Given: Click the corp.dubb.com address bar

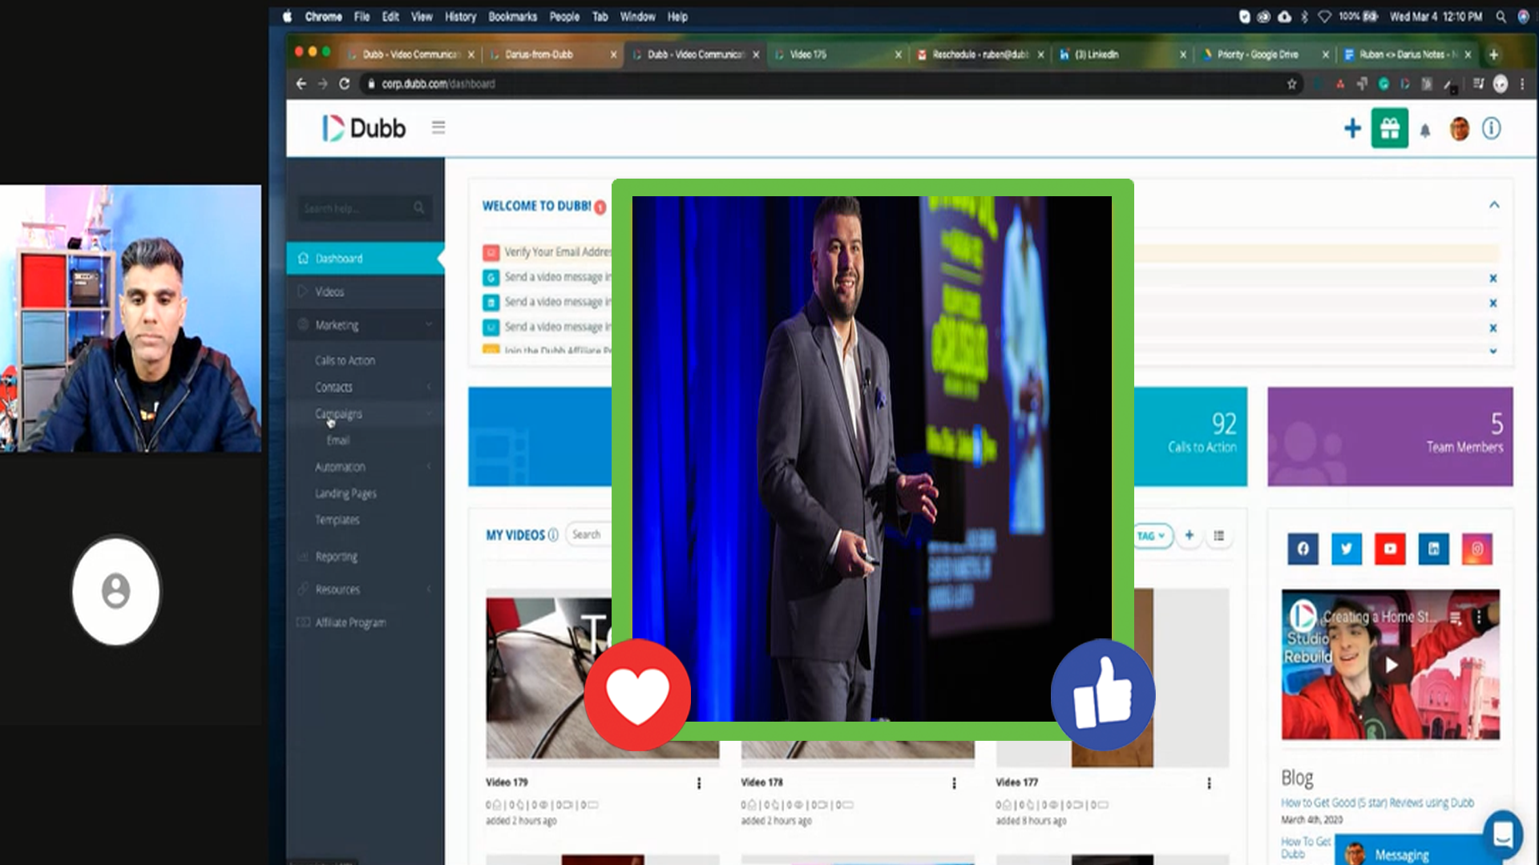Looking at the screenshot, I should 826,83.
